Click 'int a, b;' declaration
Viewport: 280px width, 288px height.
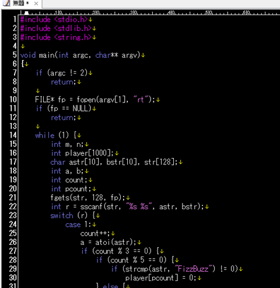pos(67,171)
